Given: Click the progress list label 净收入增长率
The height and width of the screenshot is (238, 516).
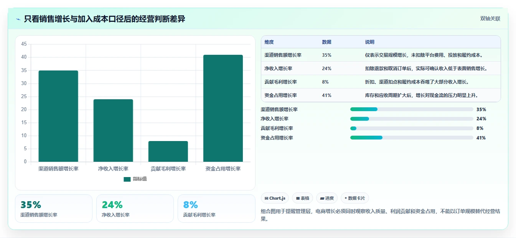Looking at the screenshot, I should coord(274,119).
